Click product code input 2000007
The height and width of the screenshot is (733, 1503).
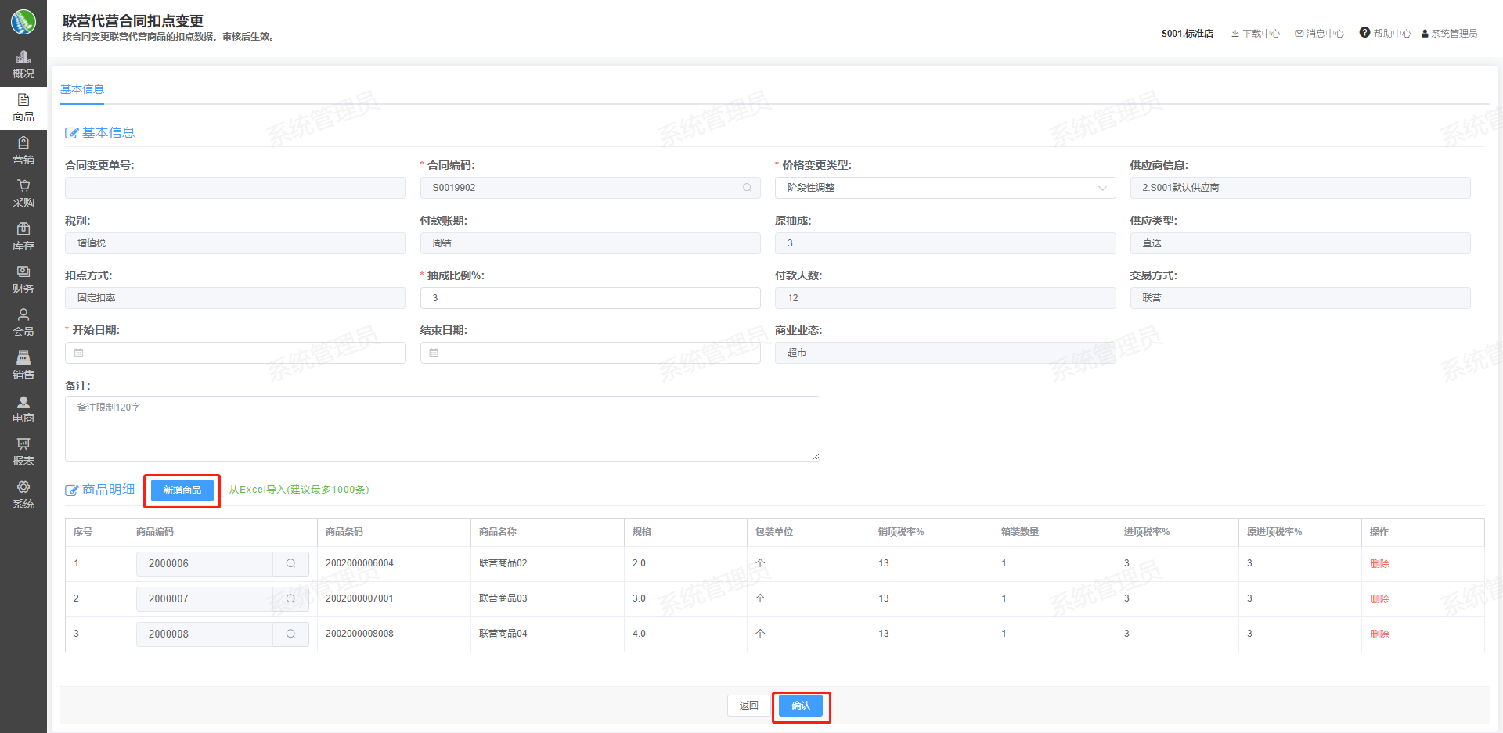(205, 598)
